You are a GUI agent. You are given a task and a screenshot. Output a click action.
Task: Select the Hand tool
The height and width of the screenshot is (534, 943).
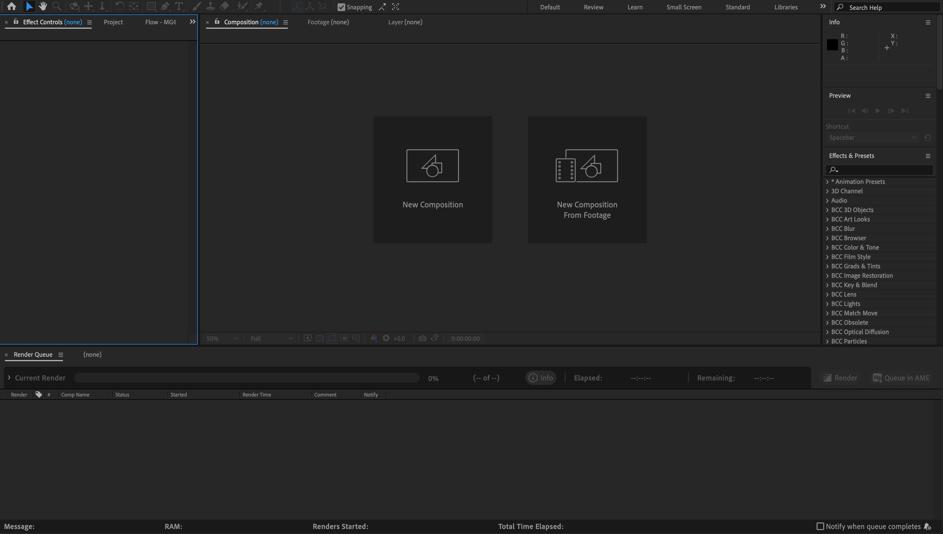pos(43,6)
